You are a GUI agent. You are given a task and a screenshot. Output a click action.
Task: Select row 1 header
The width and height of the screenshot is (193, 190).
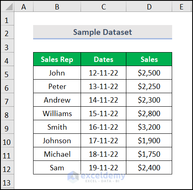[x=7, y=18]
